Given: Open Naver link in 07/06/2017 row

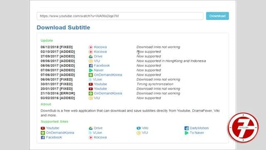Looking at the screenshot, I should click(x=99, y=70).
